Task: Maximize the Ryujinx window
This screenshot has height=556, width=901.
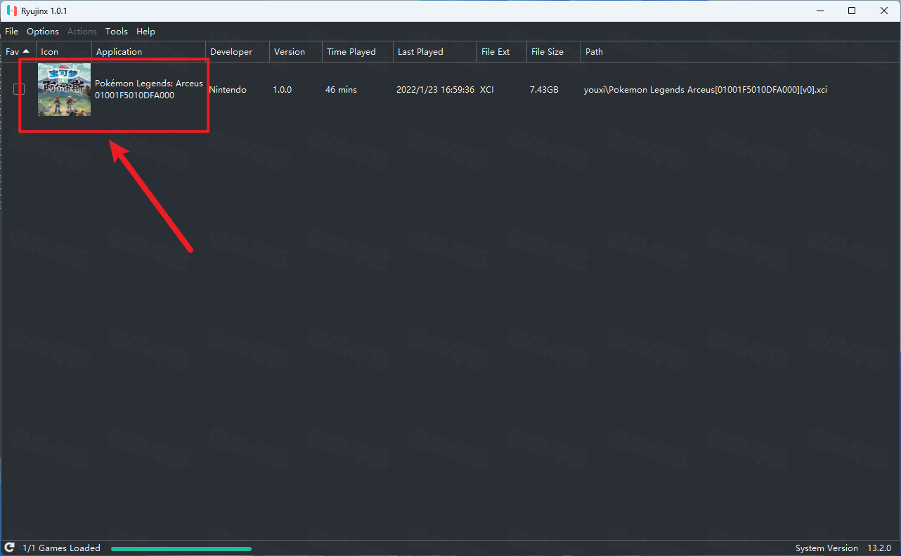Action: pyautogui.click(x=852, y=11)
